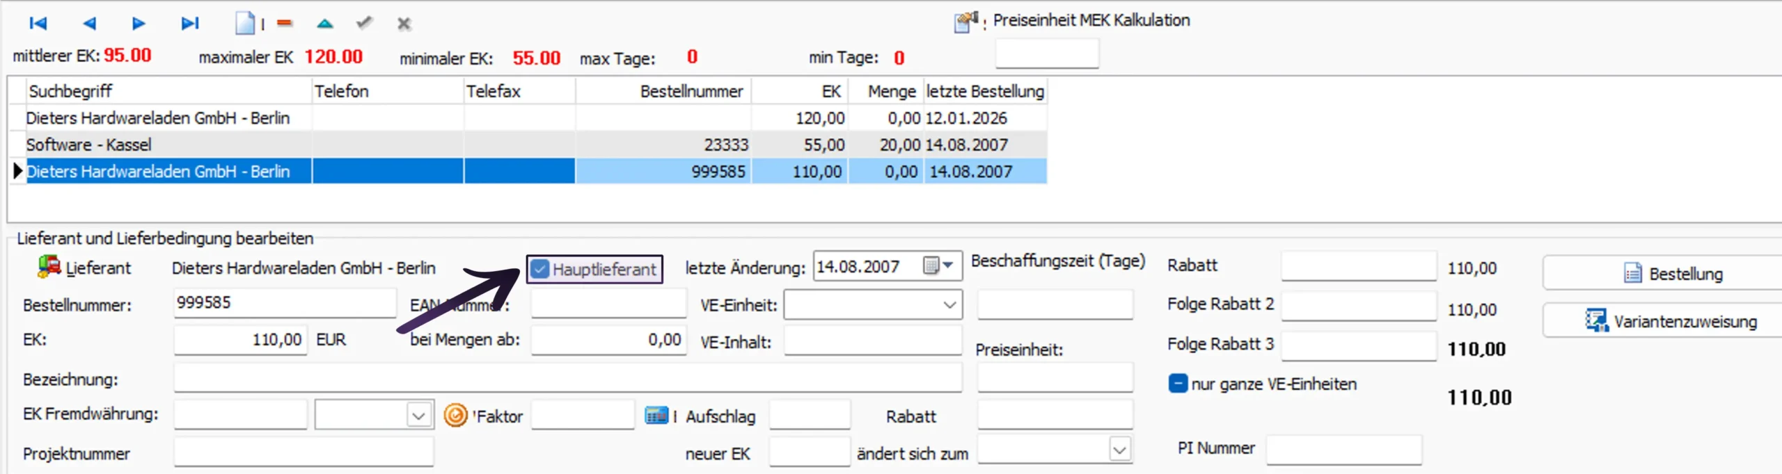Screen dimensions: 1782x474
Task: Jump to first supplier record
Action: [38, 24]
